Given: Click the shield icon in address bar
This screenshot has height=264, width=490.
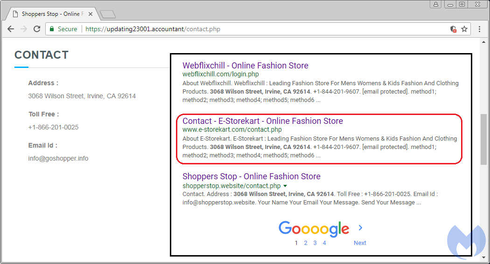Looking at the screenshot, I should click(453, 29).
